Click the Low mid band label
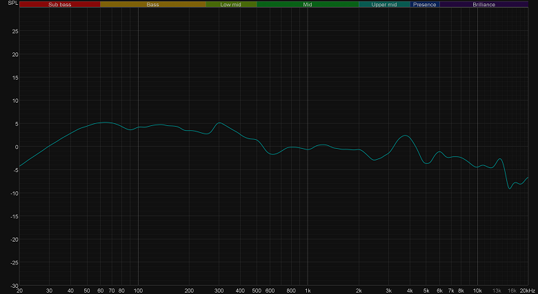The height and width of the screenshot is (294, 538). pyautogui.click(x=231, y=4)
